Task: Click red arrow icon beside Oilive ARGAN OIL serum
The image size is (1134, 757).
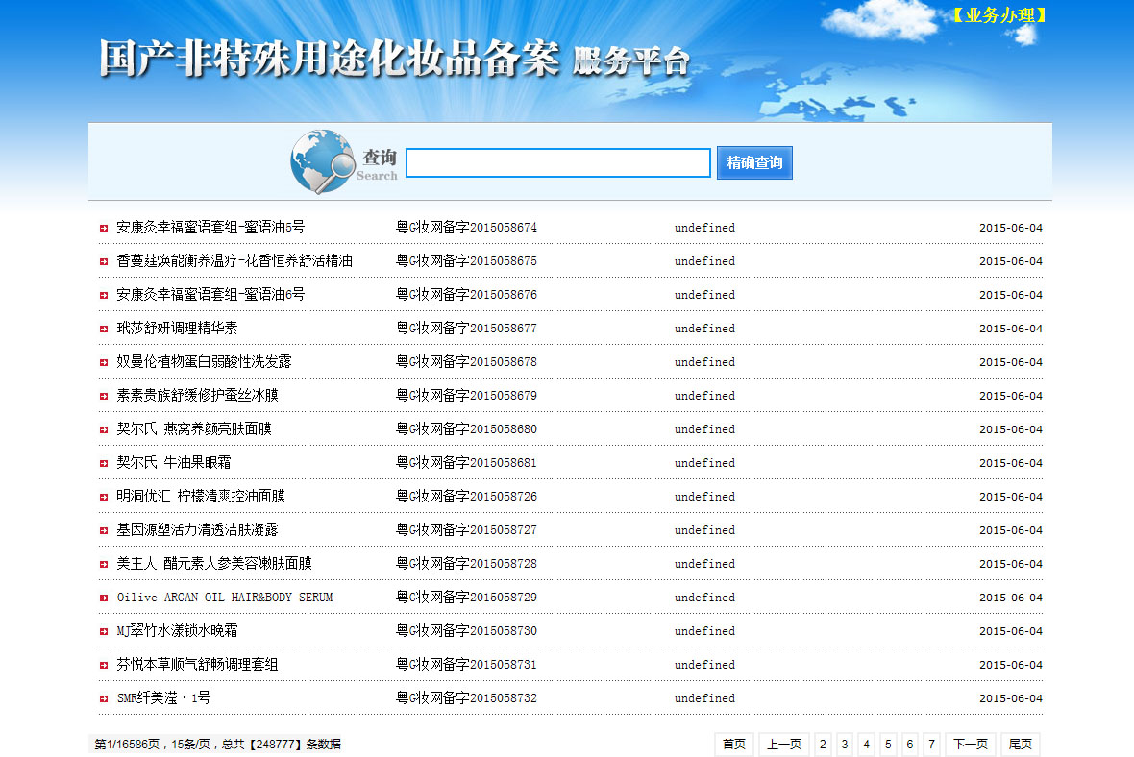Action: tap(104, 598)
